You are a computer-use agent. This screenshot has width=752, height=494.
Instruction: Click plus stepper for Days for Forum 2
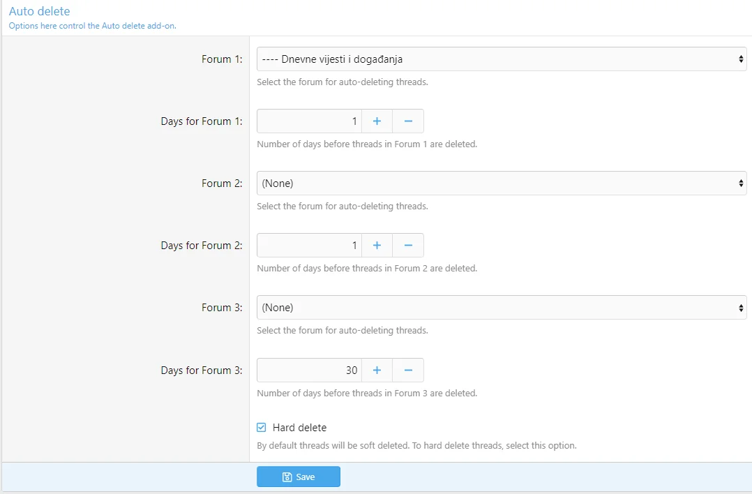pyautogui.click(x=377, y=246)
